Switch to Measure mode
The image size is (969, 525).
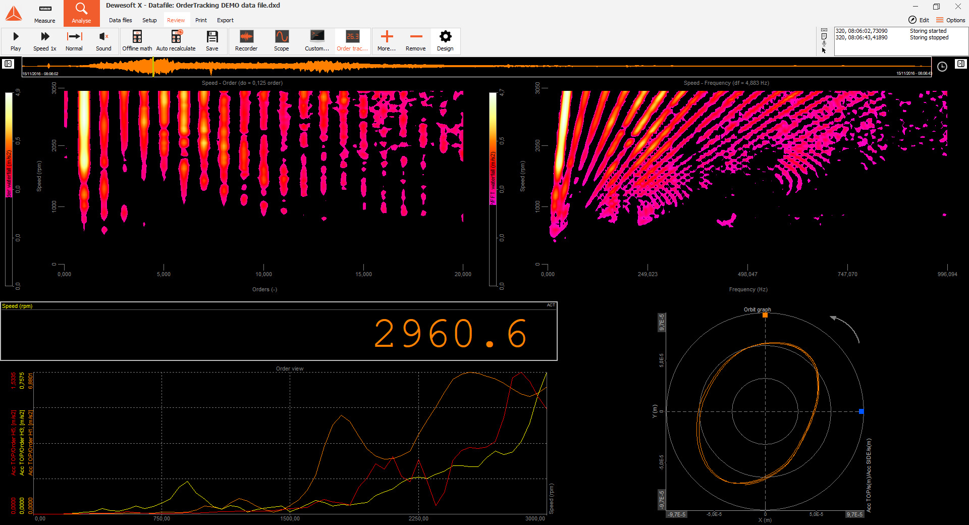click(45, 14)
